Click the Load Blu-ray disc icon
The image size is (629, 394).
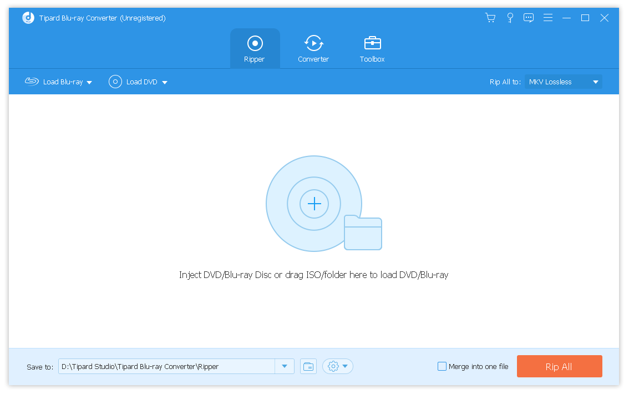pos(31,82)
